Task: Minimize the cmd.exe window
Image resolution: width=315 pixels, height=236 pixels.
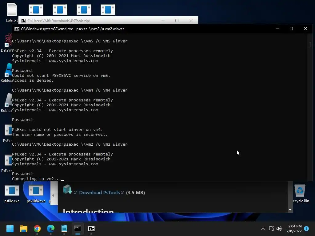Action: click(x=277, y=29)
